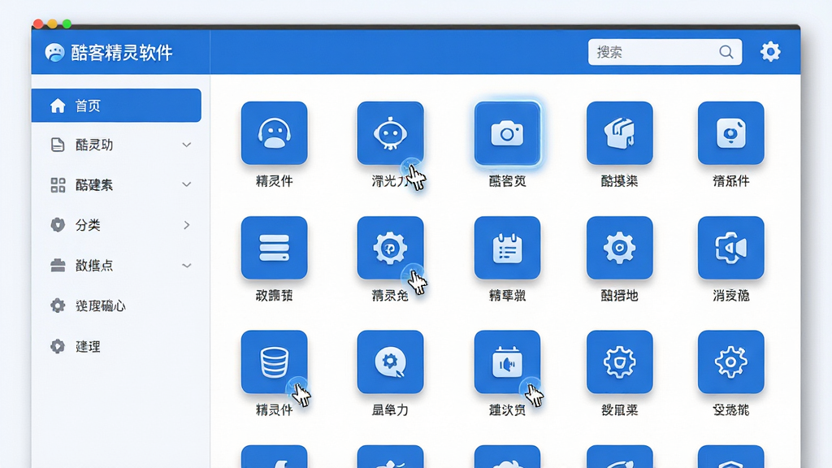
Task: Open the gear tile beside the video camera tile
Action: tap(619, 248)
